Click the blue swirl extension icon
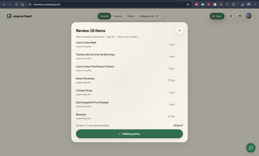259x156 pixels. [202, 4]
